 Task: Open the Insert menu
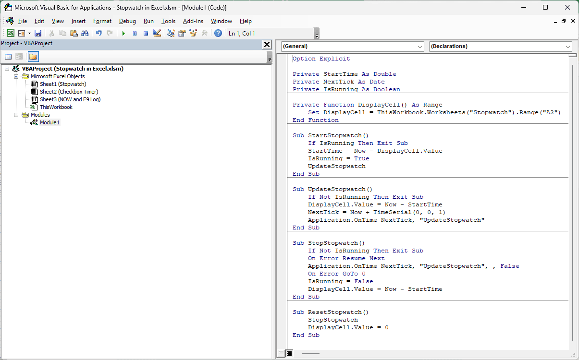78,21
